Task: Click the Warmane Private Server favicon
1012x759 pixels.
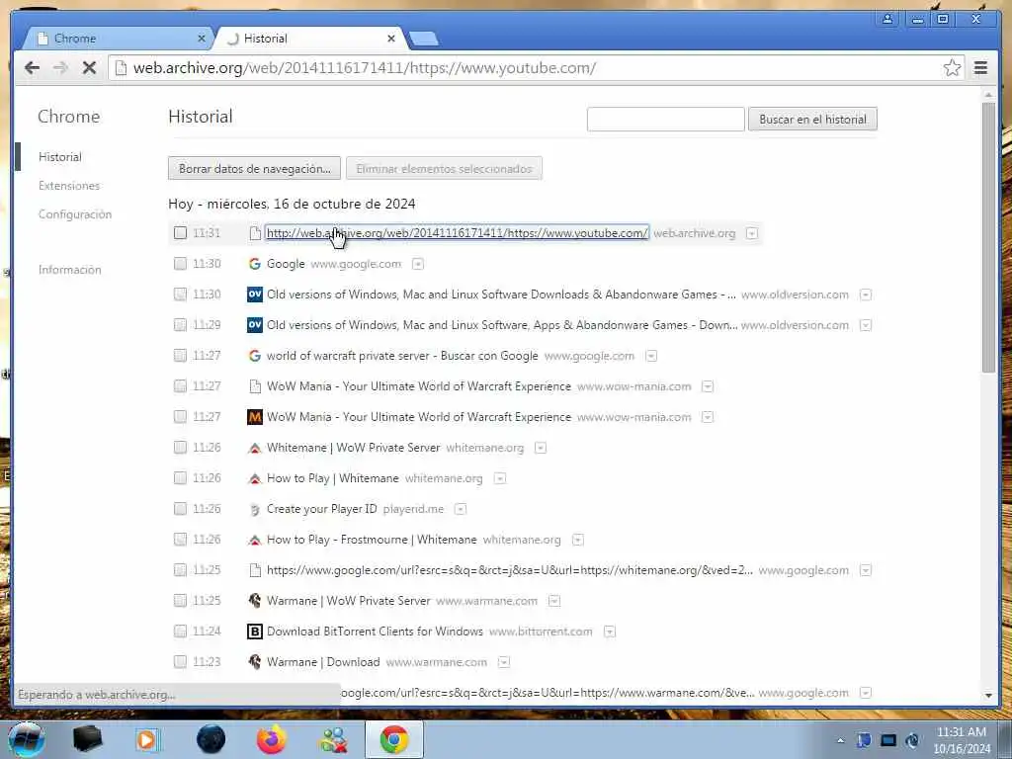Action: tap(255, 601)
